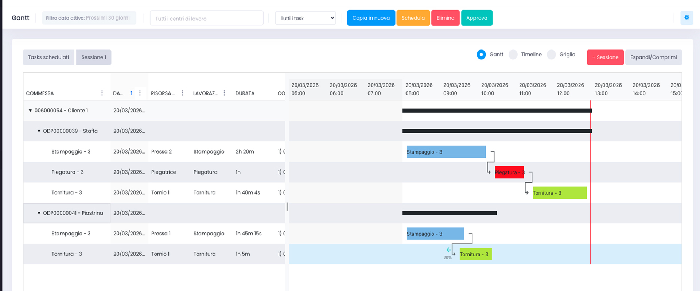This screenshot has height=291, width=700.
Task: Click the 20% left arrow indicator
Action: (448, 250)
